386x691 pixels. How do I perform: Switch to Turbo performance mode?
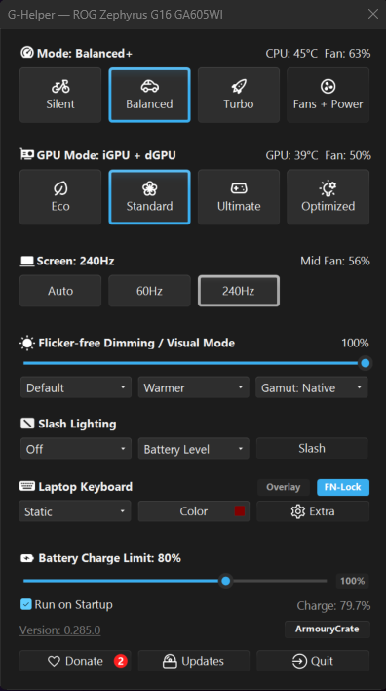pyautogui.click(x=239, y=95)
